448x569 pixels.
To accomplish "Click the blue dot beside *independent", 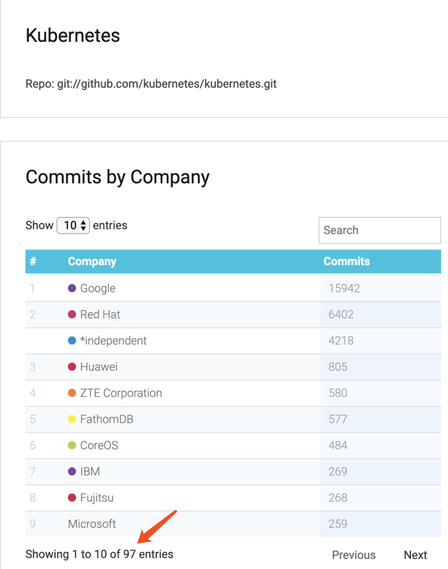I will (x=72, y=341).
